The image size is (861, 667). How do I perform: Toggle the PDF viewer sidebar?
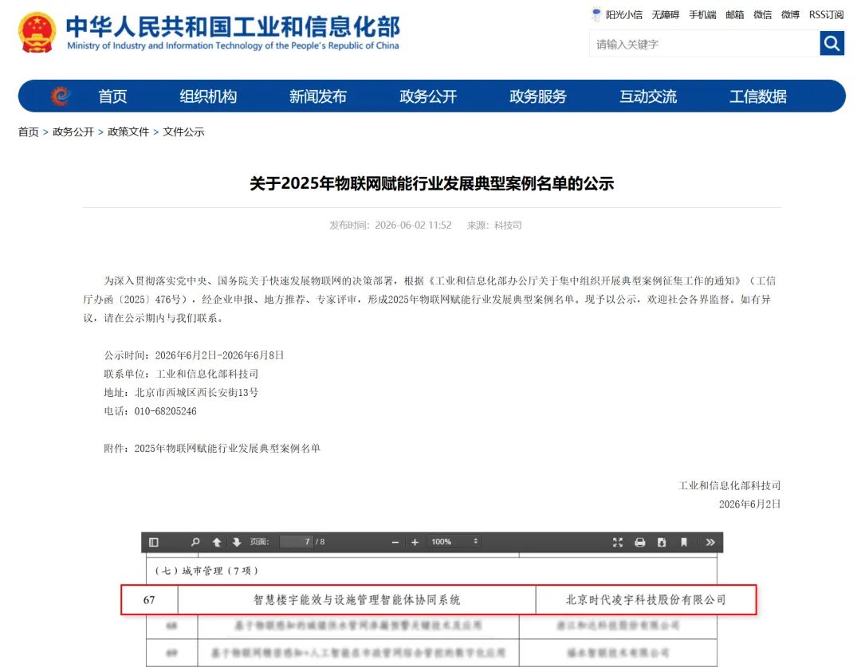[154, 543]
